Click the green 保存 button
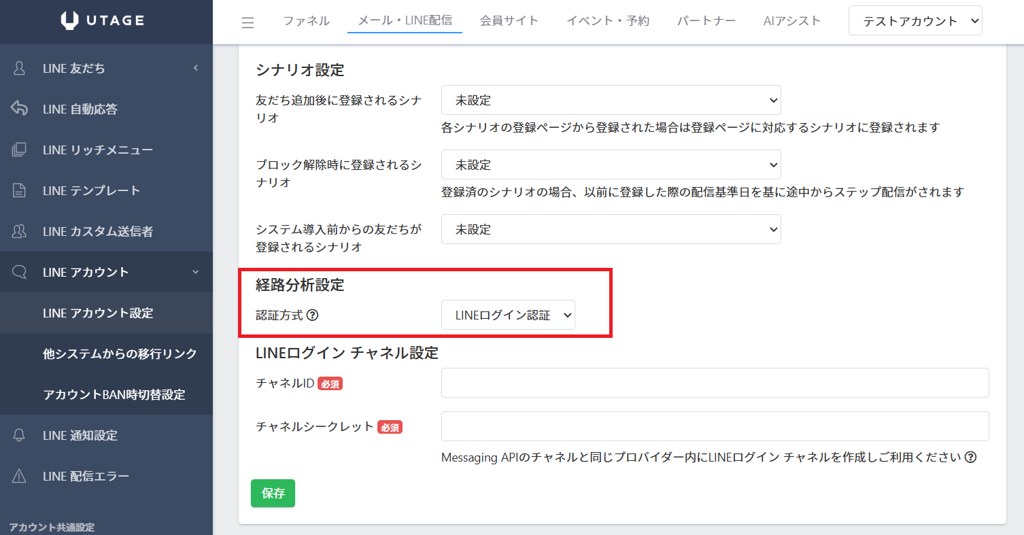Screen dimensions: 1024x535 (273, 494)
